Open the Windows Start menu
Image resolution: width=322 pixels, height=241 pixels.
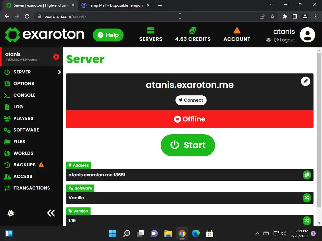point(113,233)
